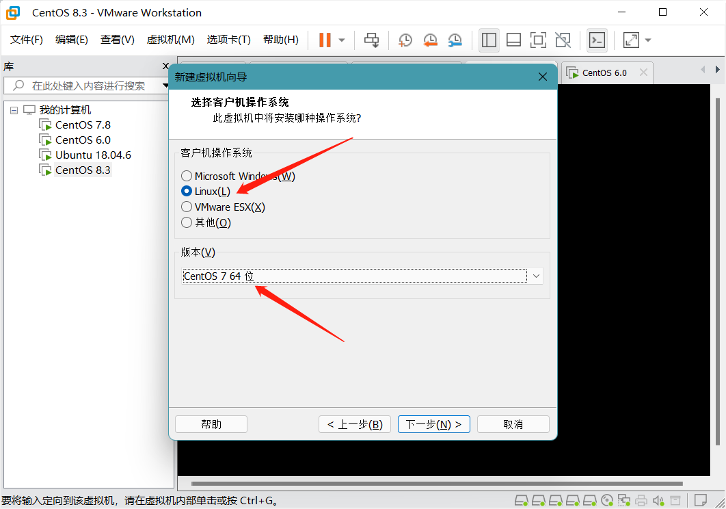Viewport: 726px width, 509px height.
Task: Click the 选择客户机操作系统 heading text
Action: point(240,102)
